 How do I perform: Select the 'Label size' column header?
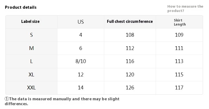click(x=30, y=21)
